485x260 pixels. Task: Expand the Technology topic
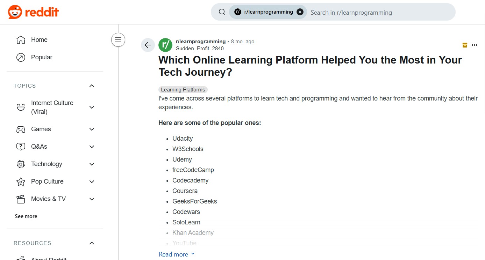[92, 164]
